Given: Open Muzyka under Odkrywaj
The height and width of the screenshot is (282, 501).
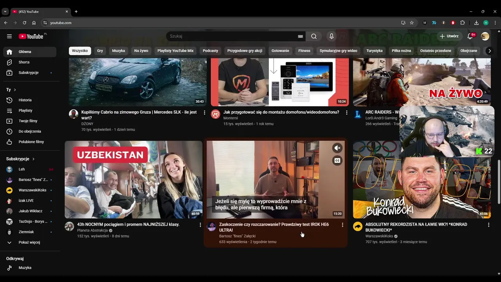Looking at the screenshot, I should (x=30, y=268).
